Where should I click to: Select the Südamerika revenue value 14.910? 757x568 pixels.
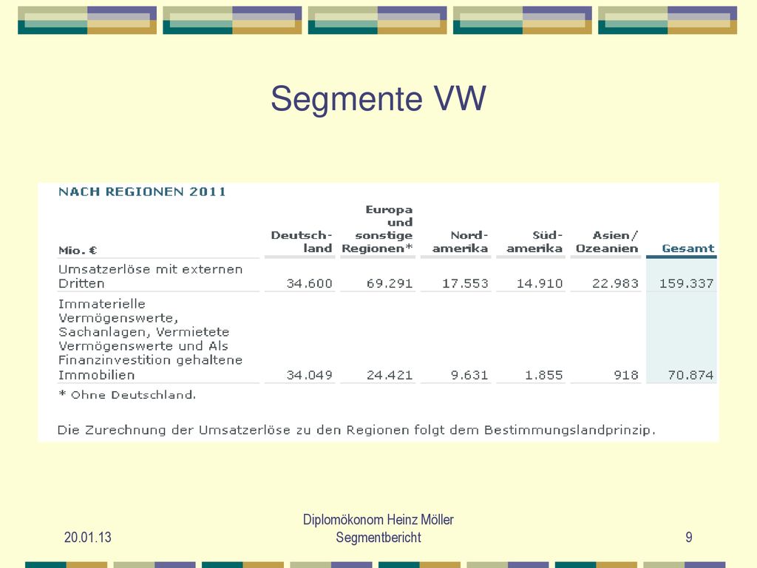[x=540, y=283]
